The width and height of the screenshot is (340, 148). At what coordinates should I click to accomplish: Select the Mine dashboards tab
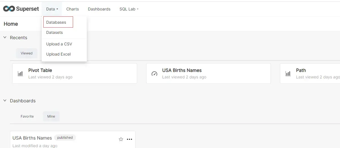pyautogui.click(x=51, y=116)
